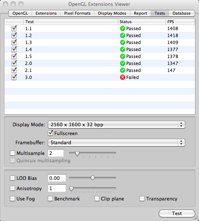The width and height of the screenshot is (199, 221).
Task: Select the Tests tab
Action: (160, 13)
